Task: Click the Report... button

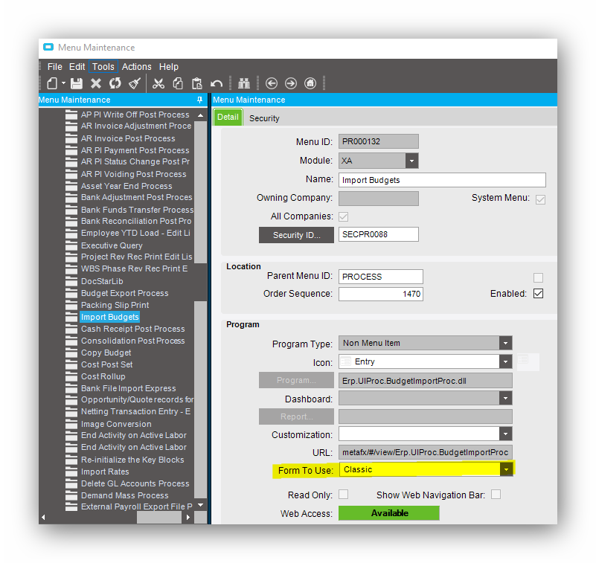Action: 296,416
